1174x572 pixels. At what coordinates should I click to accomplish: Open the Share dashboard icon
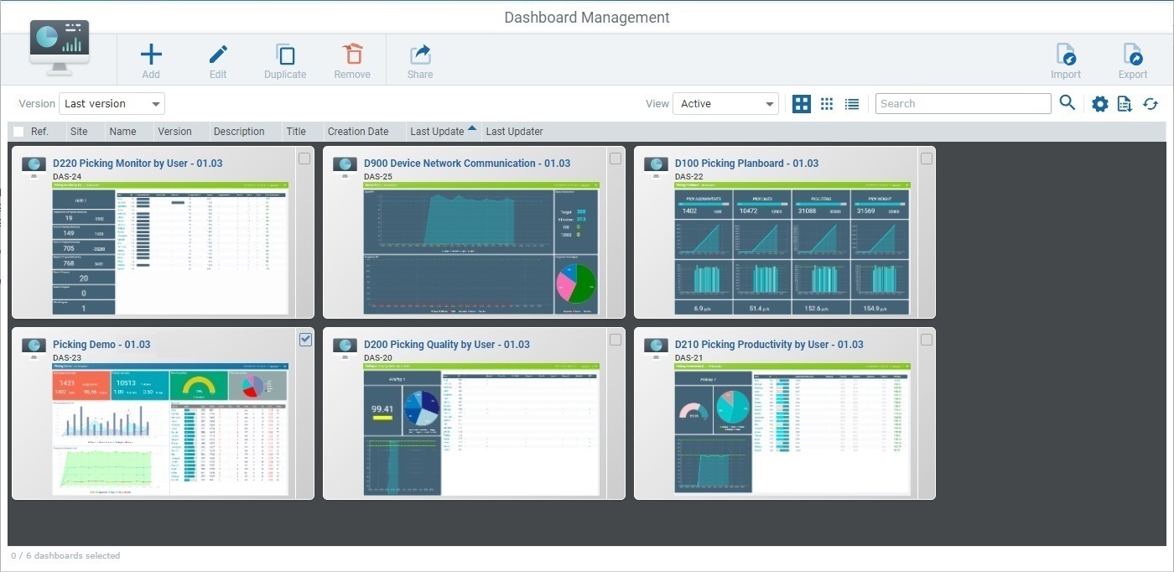click(x=419, y=55)
